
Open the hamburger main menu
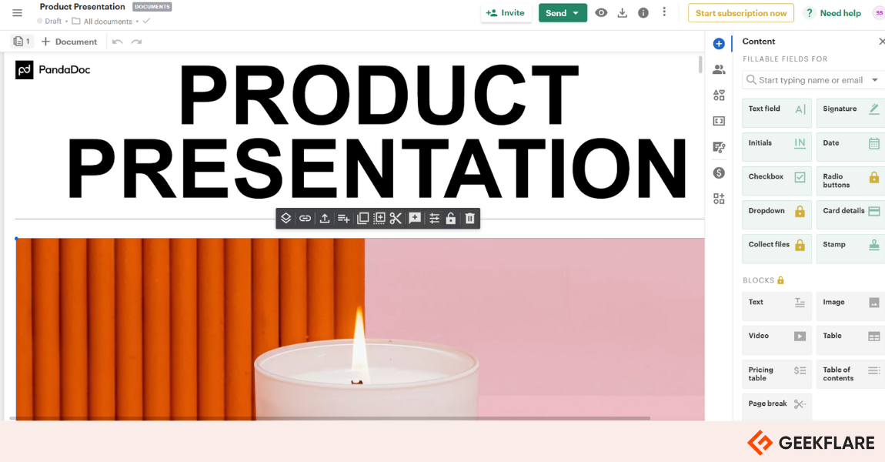click(17, 13)
